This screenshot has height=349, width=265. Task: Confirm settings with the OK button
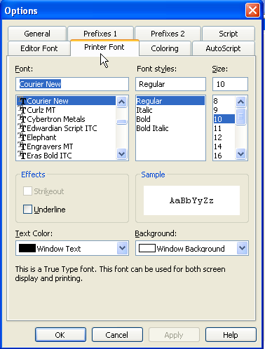[x=60, y=335]
